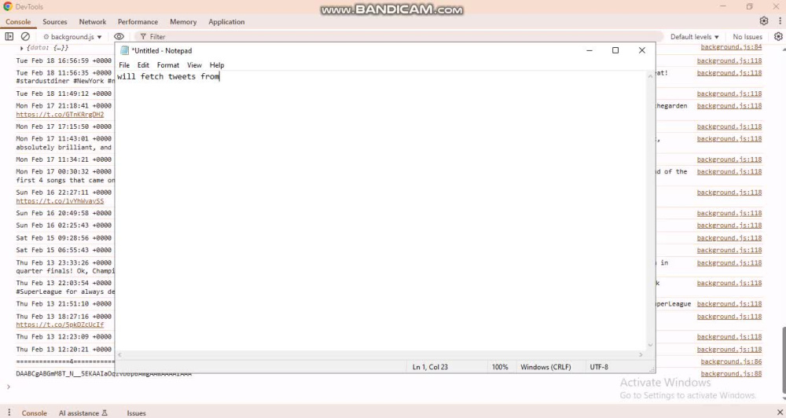
Task: Open Notepad's File menu
Action: [x=124, y=65]
